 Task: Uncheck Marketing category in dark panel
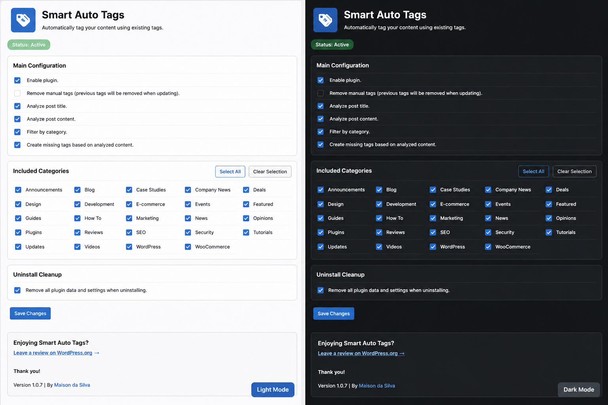pos(433,218)
